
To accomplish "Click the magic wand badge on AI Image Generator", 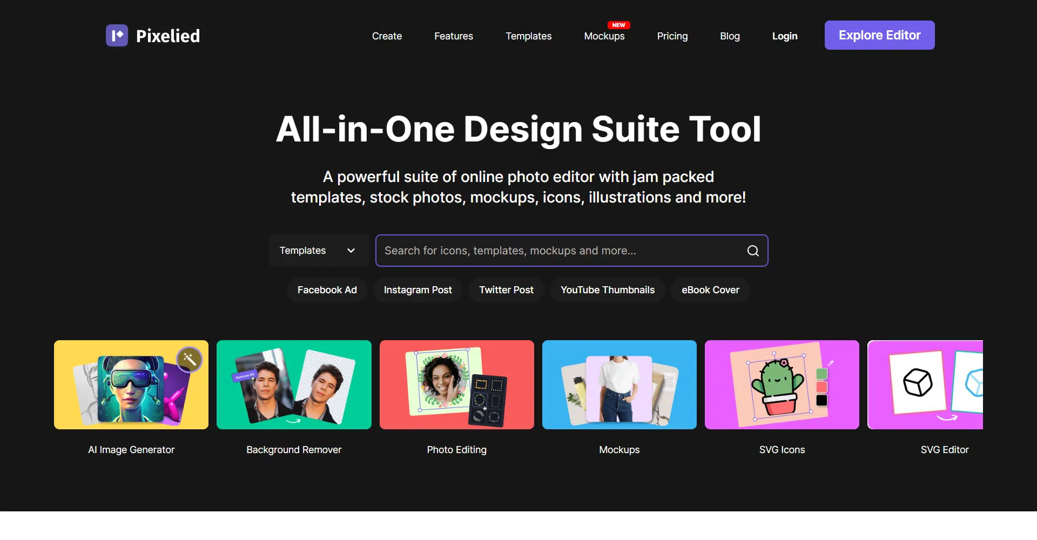I will click(190, 359).
